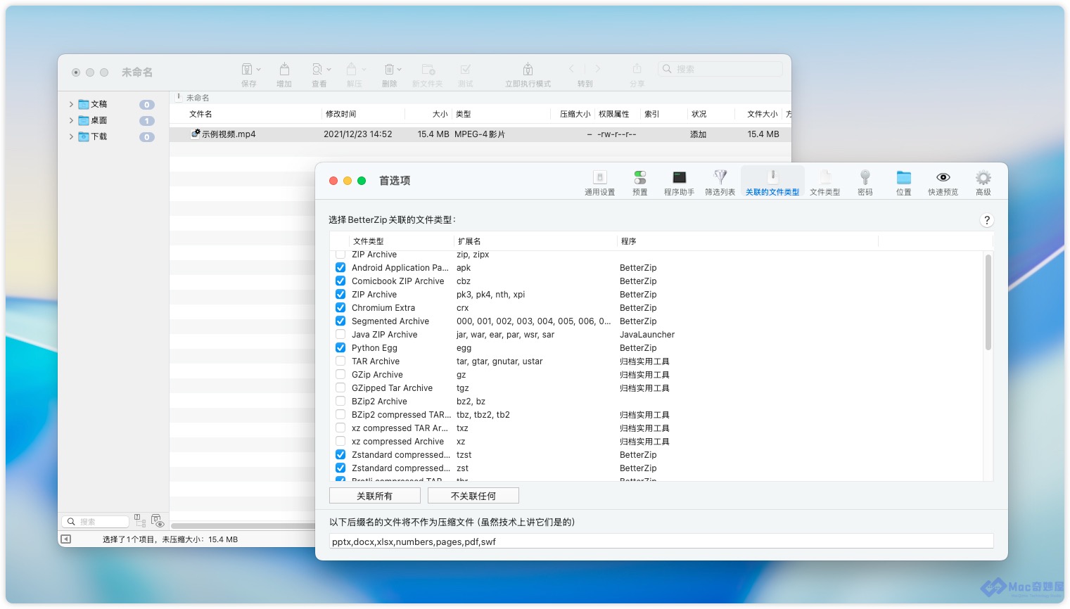Click 查看 view icon in archive toolbar
1070x609 pixels.
(x=317, y=69)
